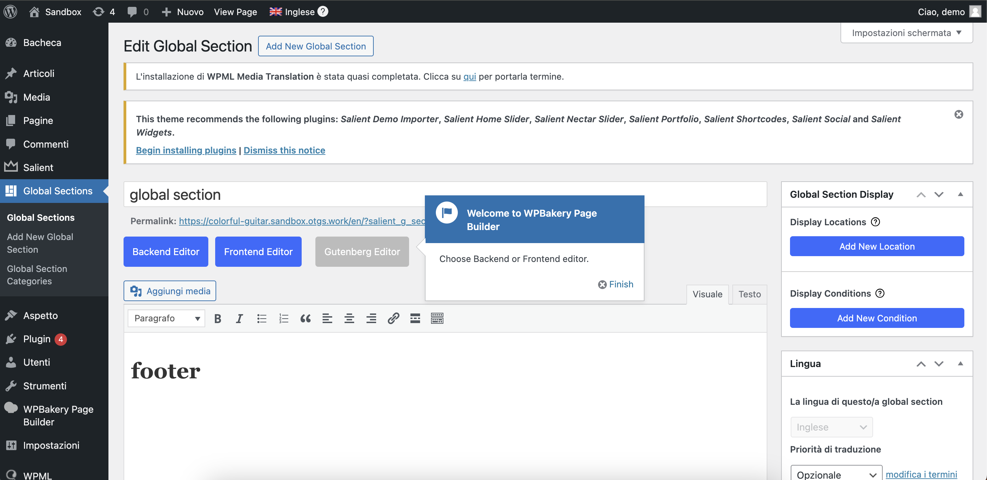Toggle the editor toolbar kitchen sink

click(437, 318)
